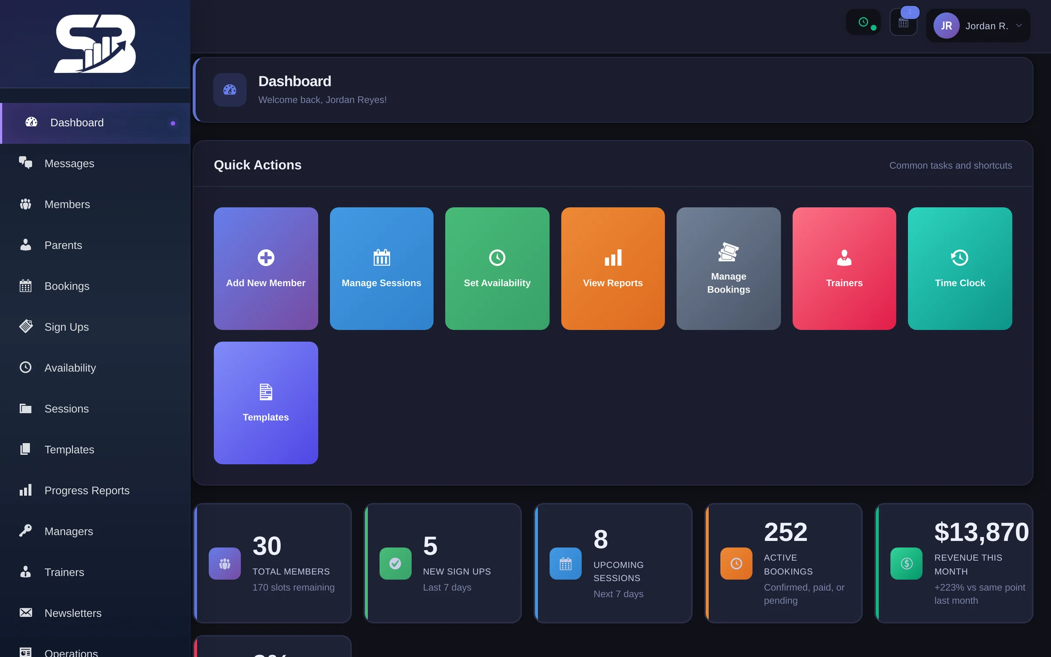Click the Manage Sessions quick action tile

click(381, 268)
